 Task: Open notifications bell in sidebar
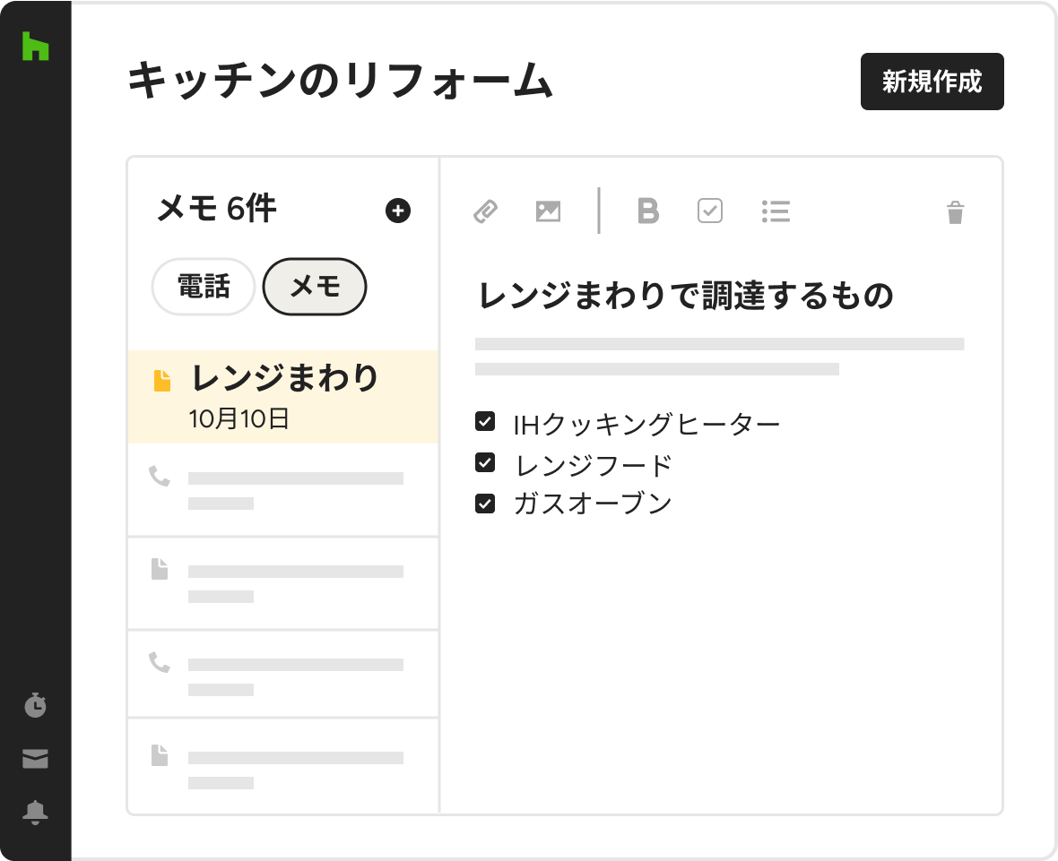coord(35,812)
